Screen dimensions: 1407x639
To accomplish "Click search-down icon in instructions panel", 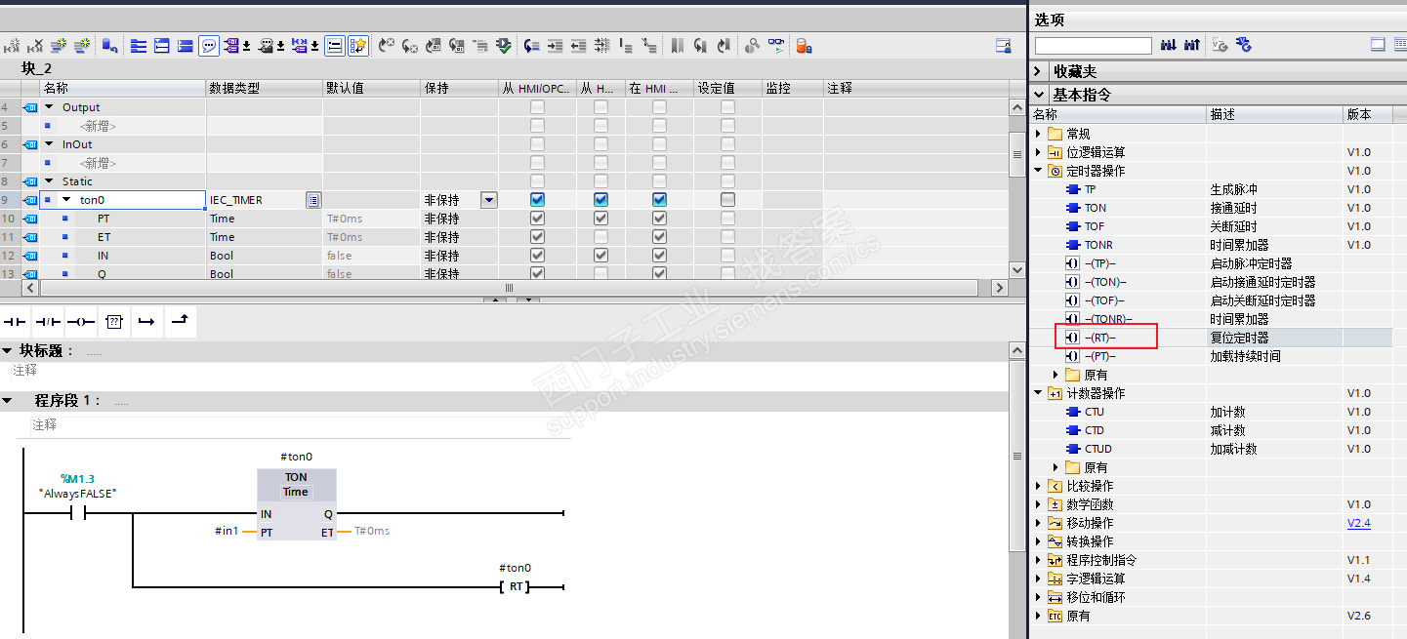I will click(x=1169, y=45).
